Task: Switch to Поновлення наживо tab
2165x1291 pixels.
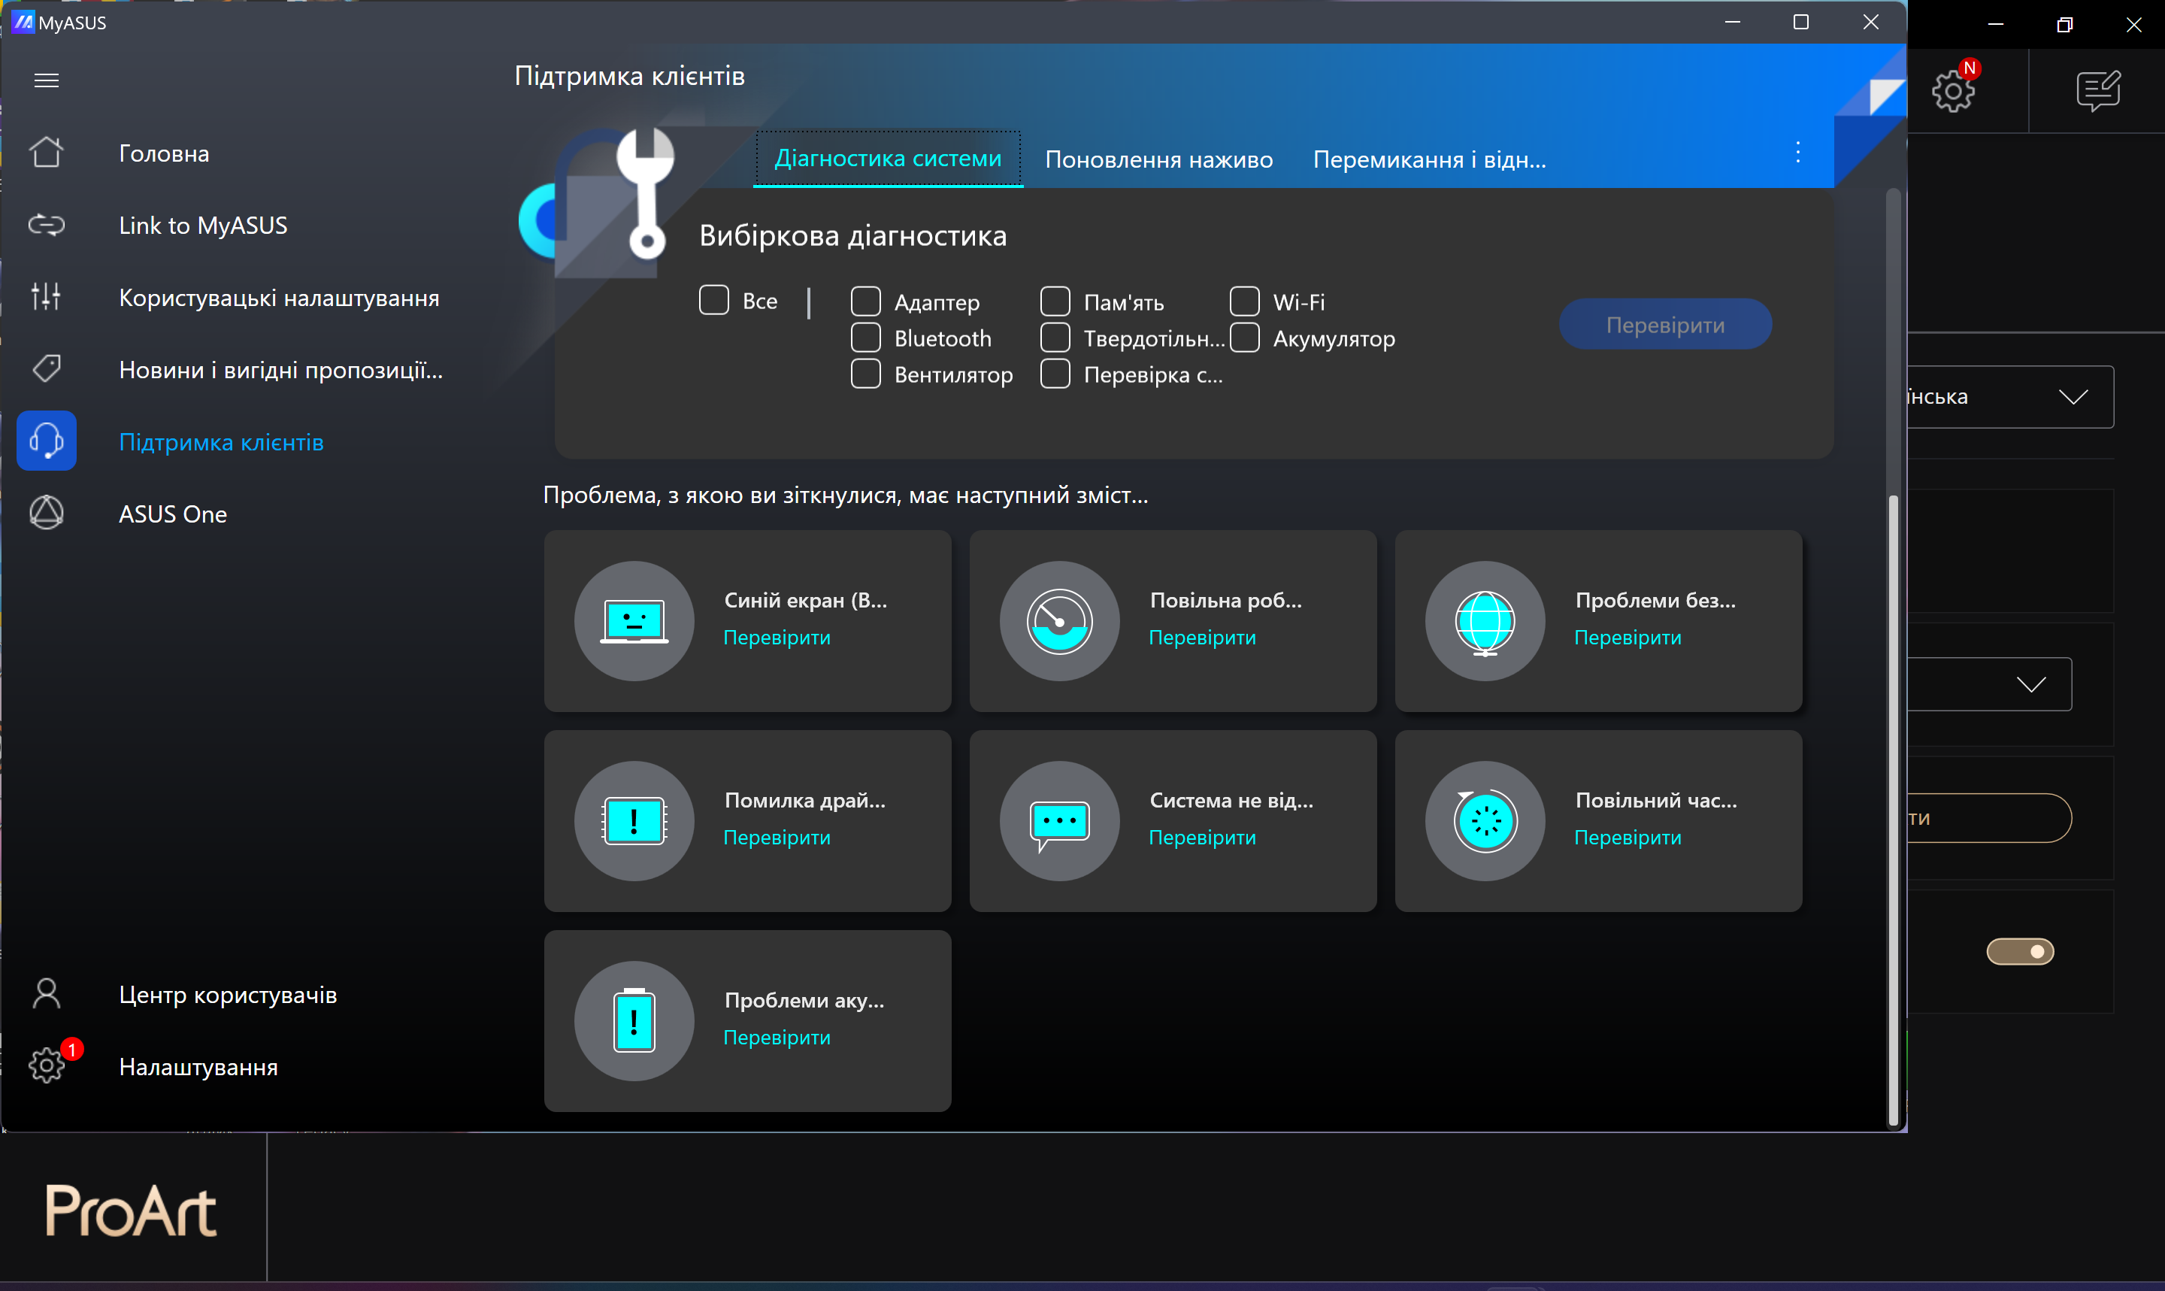Action: (1158, 159)
